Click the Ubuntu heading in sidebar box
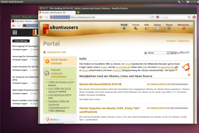 click(x=53, y=119)
